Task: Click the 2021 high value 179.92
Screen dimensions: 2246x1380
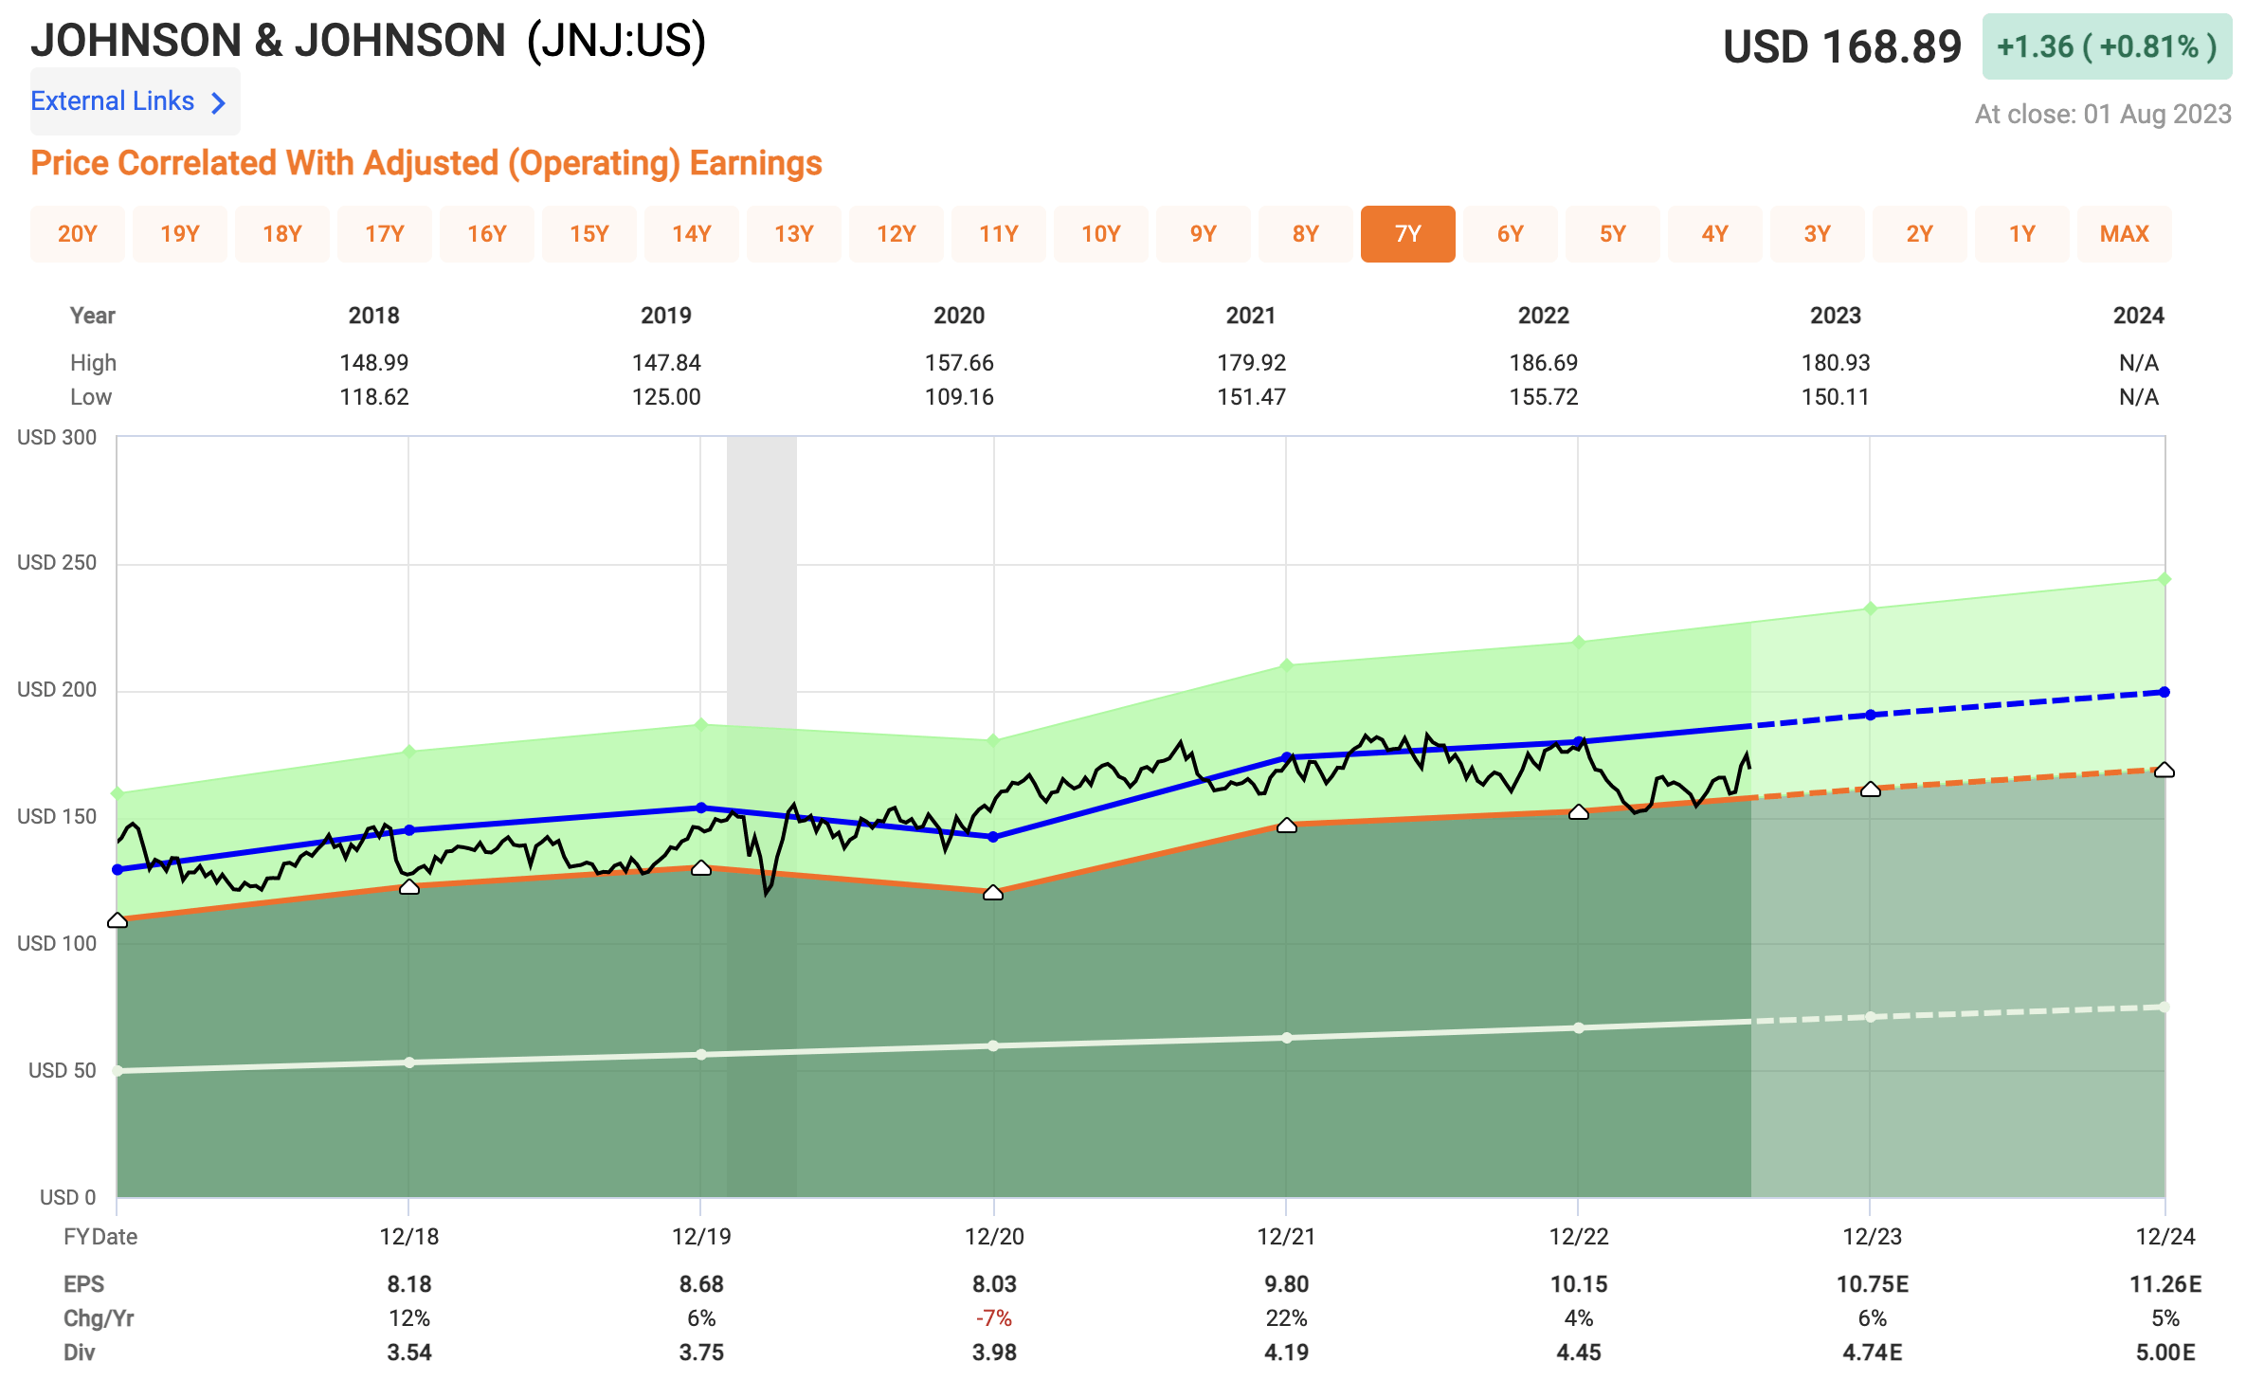Action: [x=1251, y=363]
